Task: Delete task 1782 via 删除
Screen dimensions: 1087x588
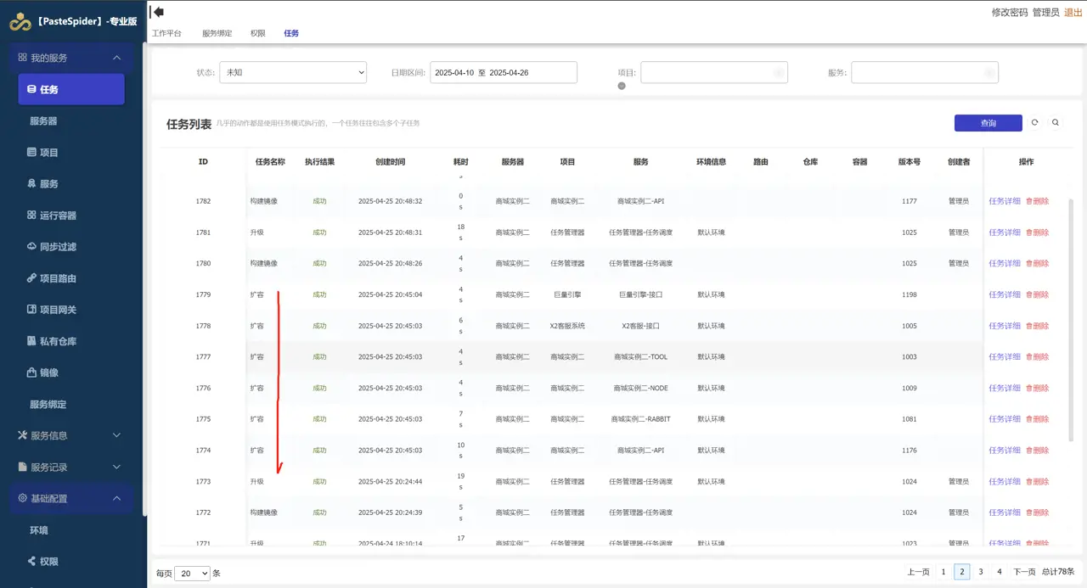Action: click(1038, 201)
